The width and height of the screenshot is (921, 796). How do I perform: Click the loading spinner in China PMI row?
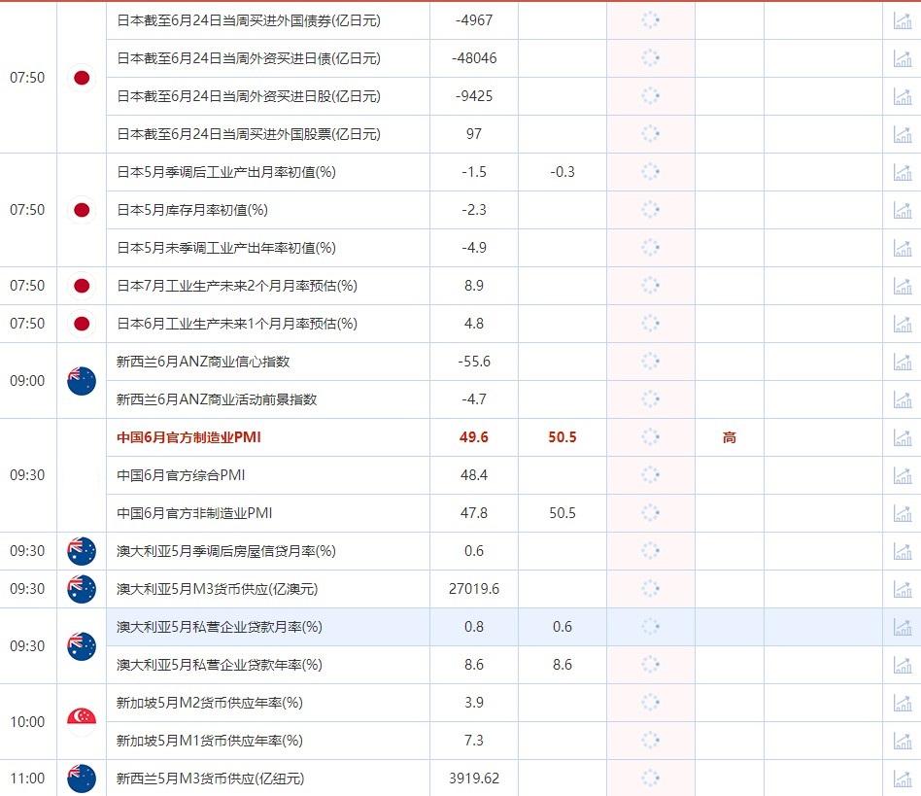[651, 437]
